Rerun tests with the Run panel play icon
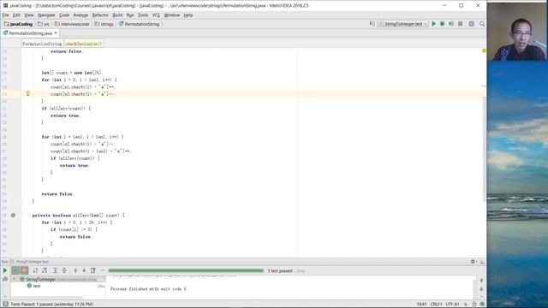 (5, 270)
